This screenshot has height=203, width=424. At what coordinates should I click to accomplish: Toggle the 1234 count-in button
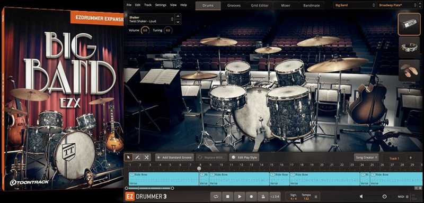pyautogui.click(x=275, y=197)
